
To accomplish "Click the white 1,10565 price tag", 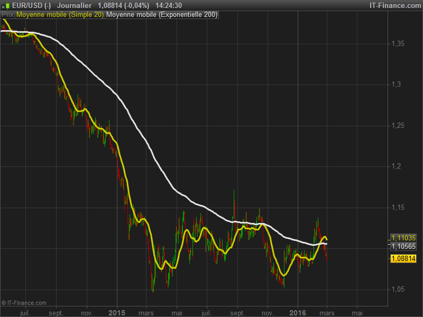I will tap(403, 246).
